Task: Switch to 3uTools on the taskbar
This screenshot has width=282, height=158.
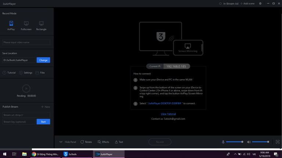Action: [77, 154]
